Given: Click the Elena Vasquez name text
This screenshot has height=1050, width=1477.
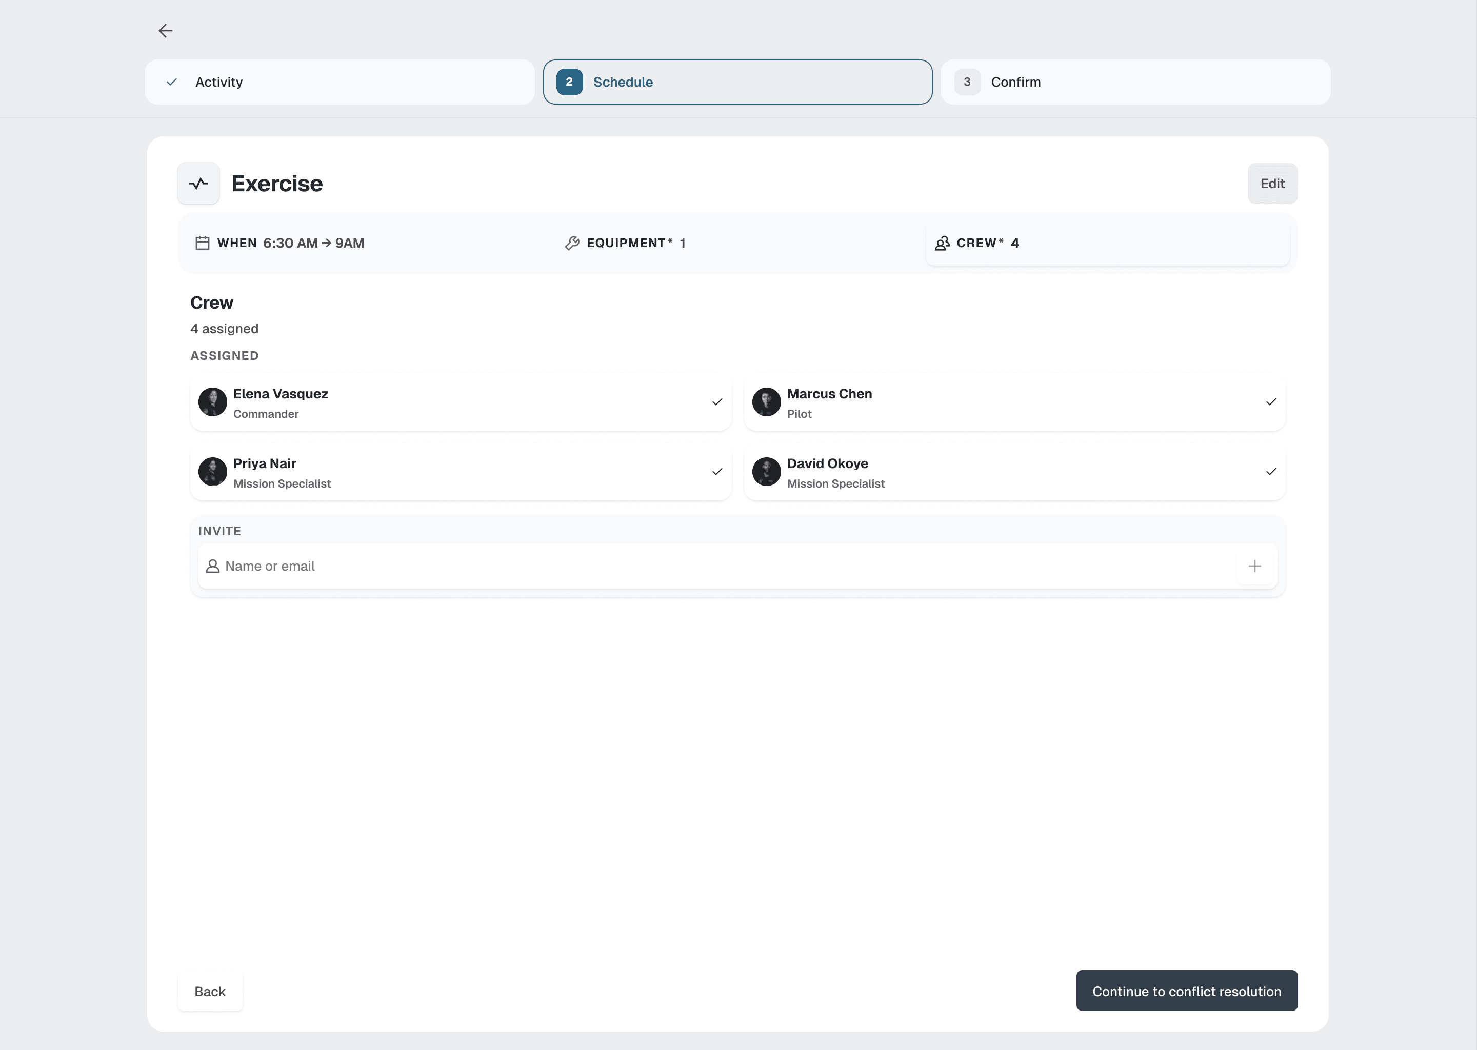Looking at the screenshot, I should (x=281, y=394).
